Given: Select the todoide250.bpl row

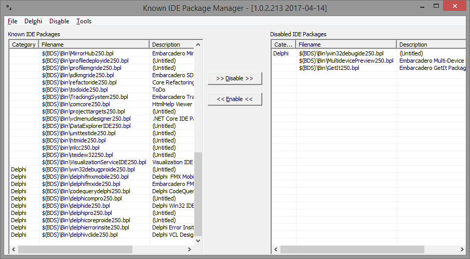Looking at the screenshot, I should coord(102,90).
